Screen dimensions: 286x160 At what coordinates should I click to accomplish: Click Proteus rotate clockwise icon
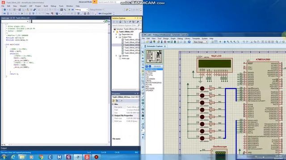tap(143, 124)
